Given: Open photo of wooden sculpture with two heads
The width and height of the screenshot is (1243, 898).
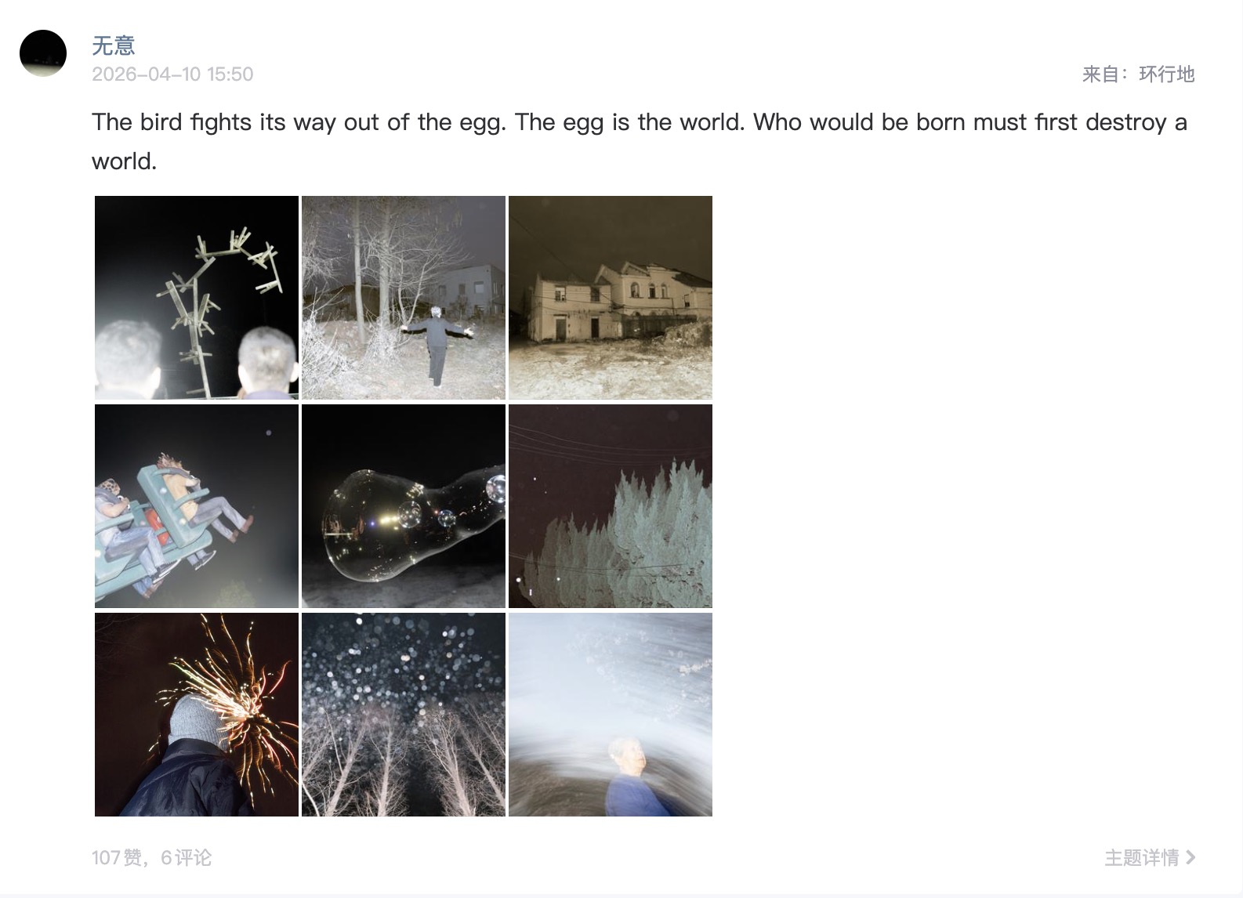Looking at the screenshot, I should pos(197,298).
